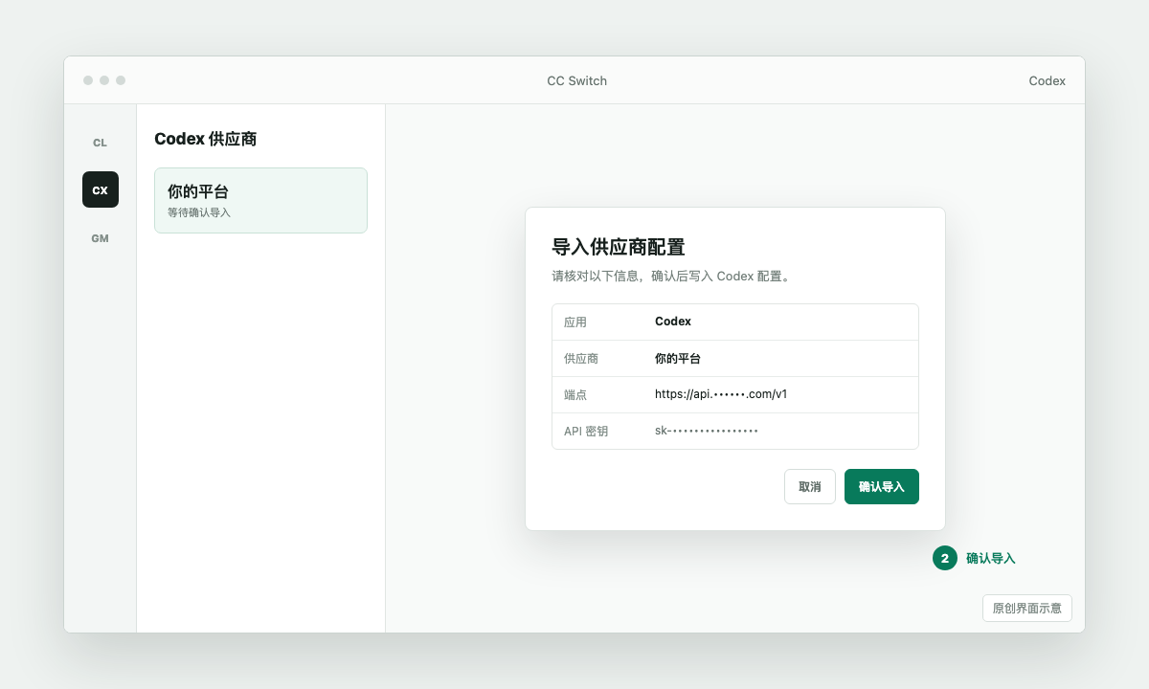Image resolution: width=1149 pixels, height=689 pixels.
Task: Click the 应用 row value Codex
Action: click(673, 322)
